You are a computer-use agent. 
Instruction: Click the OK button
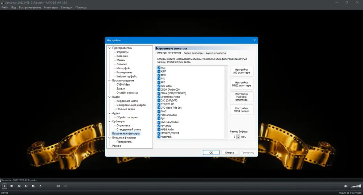coord(211,153)
